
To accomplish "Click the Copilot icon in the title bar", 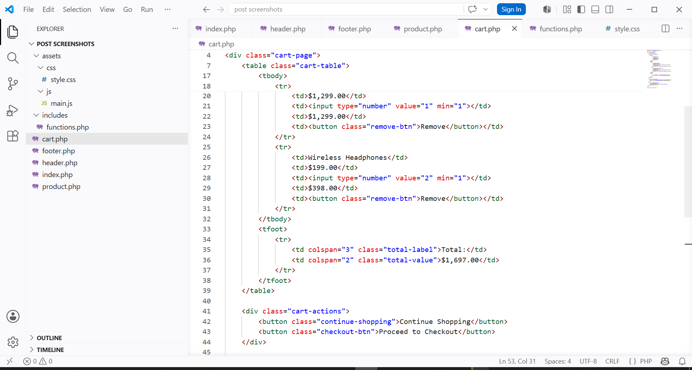I will click(547, 9).
